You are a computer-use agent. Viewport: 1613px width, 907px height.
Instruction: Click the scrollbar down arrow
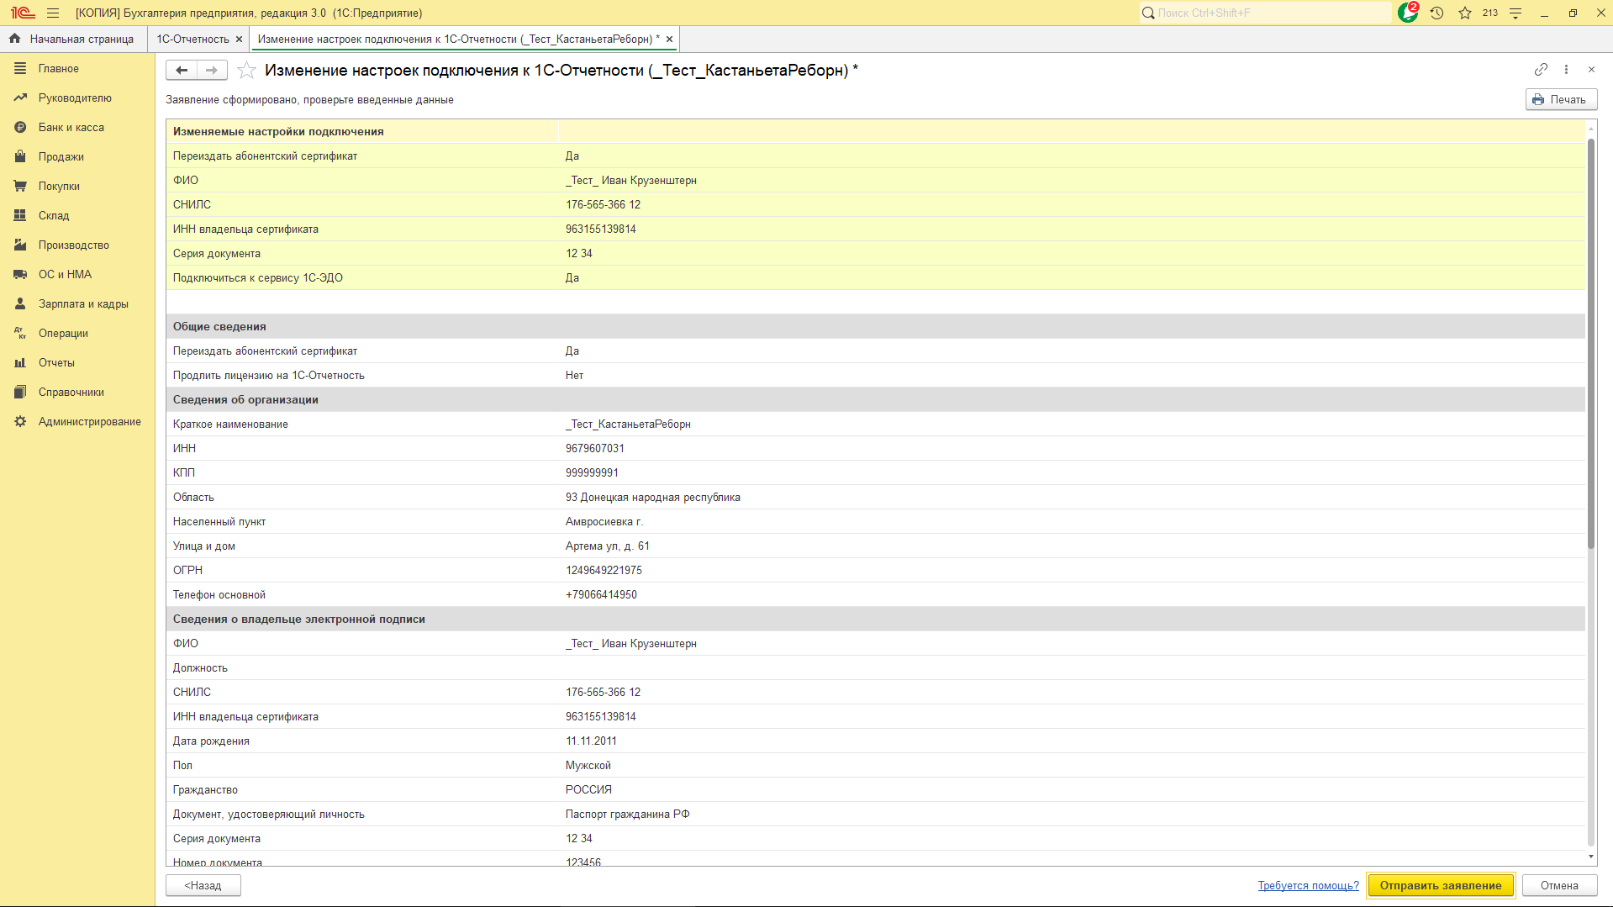pyautogui.click(x=1590, y=857)
